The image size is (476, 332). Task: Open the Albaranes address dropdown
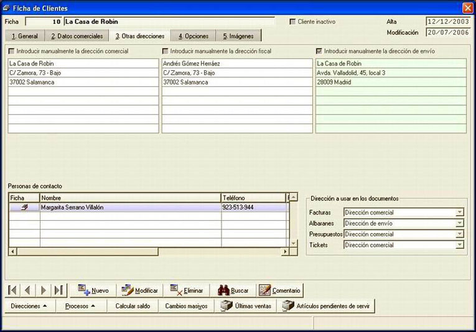[460, 223]
